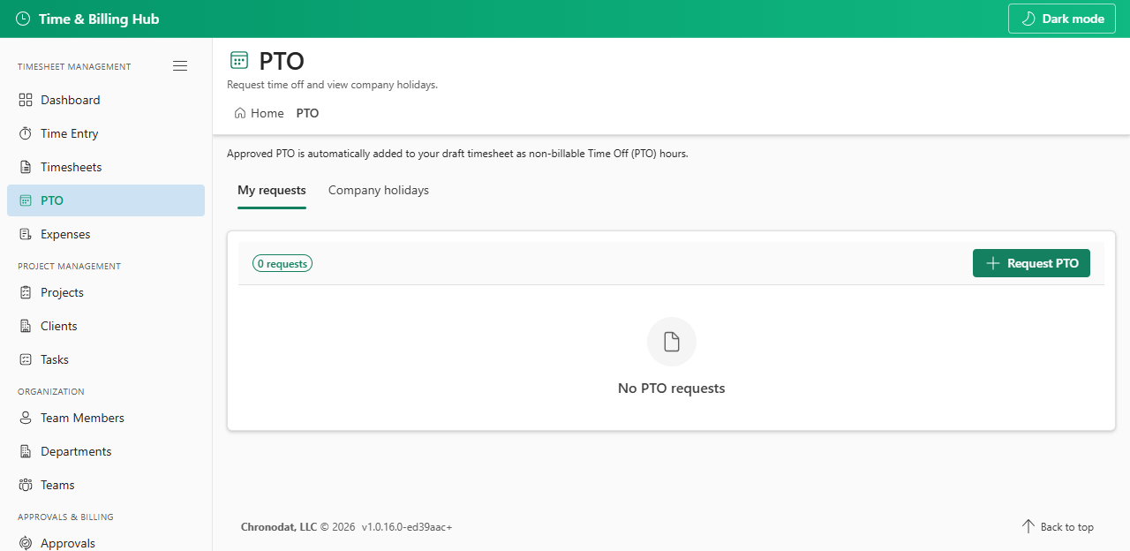The height and width of the screenshot is (551, 1130).
Task: Open Expenses section
Action: (106, 234)
